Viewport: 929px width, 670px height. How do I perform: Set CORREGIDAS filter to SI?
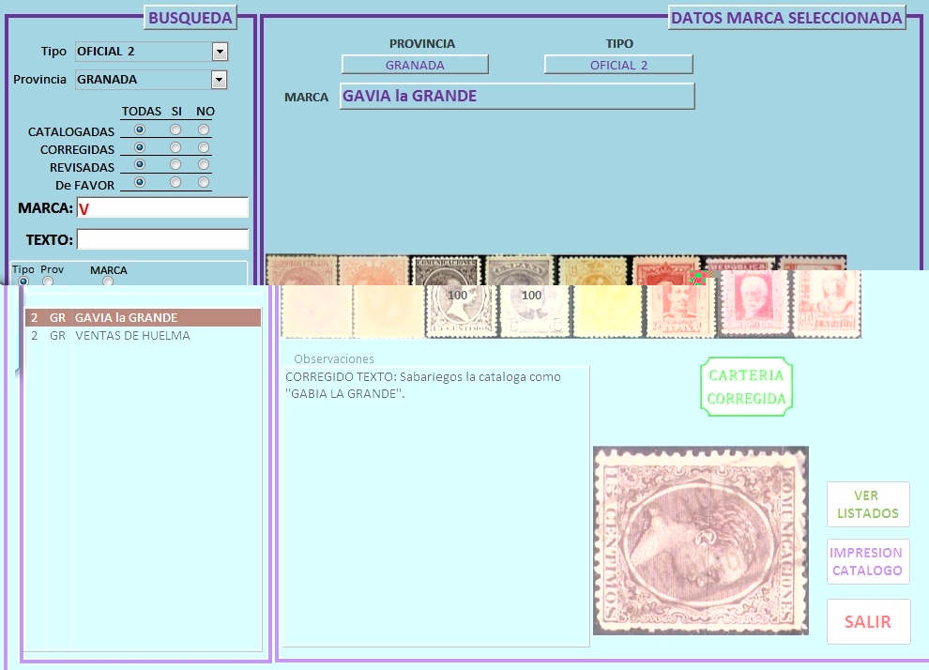click(175, 147)
